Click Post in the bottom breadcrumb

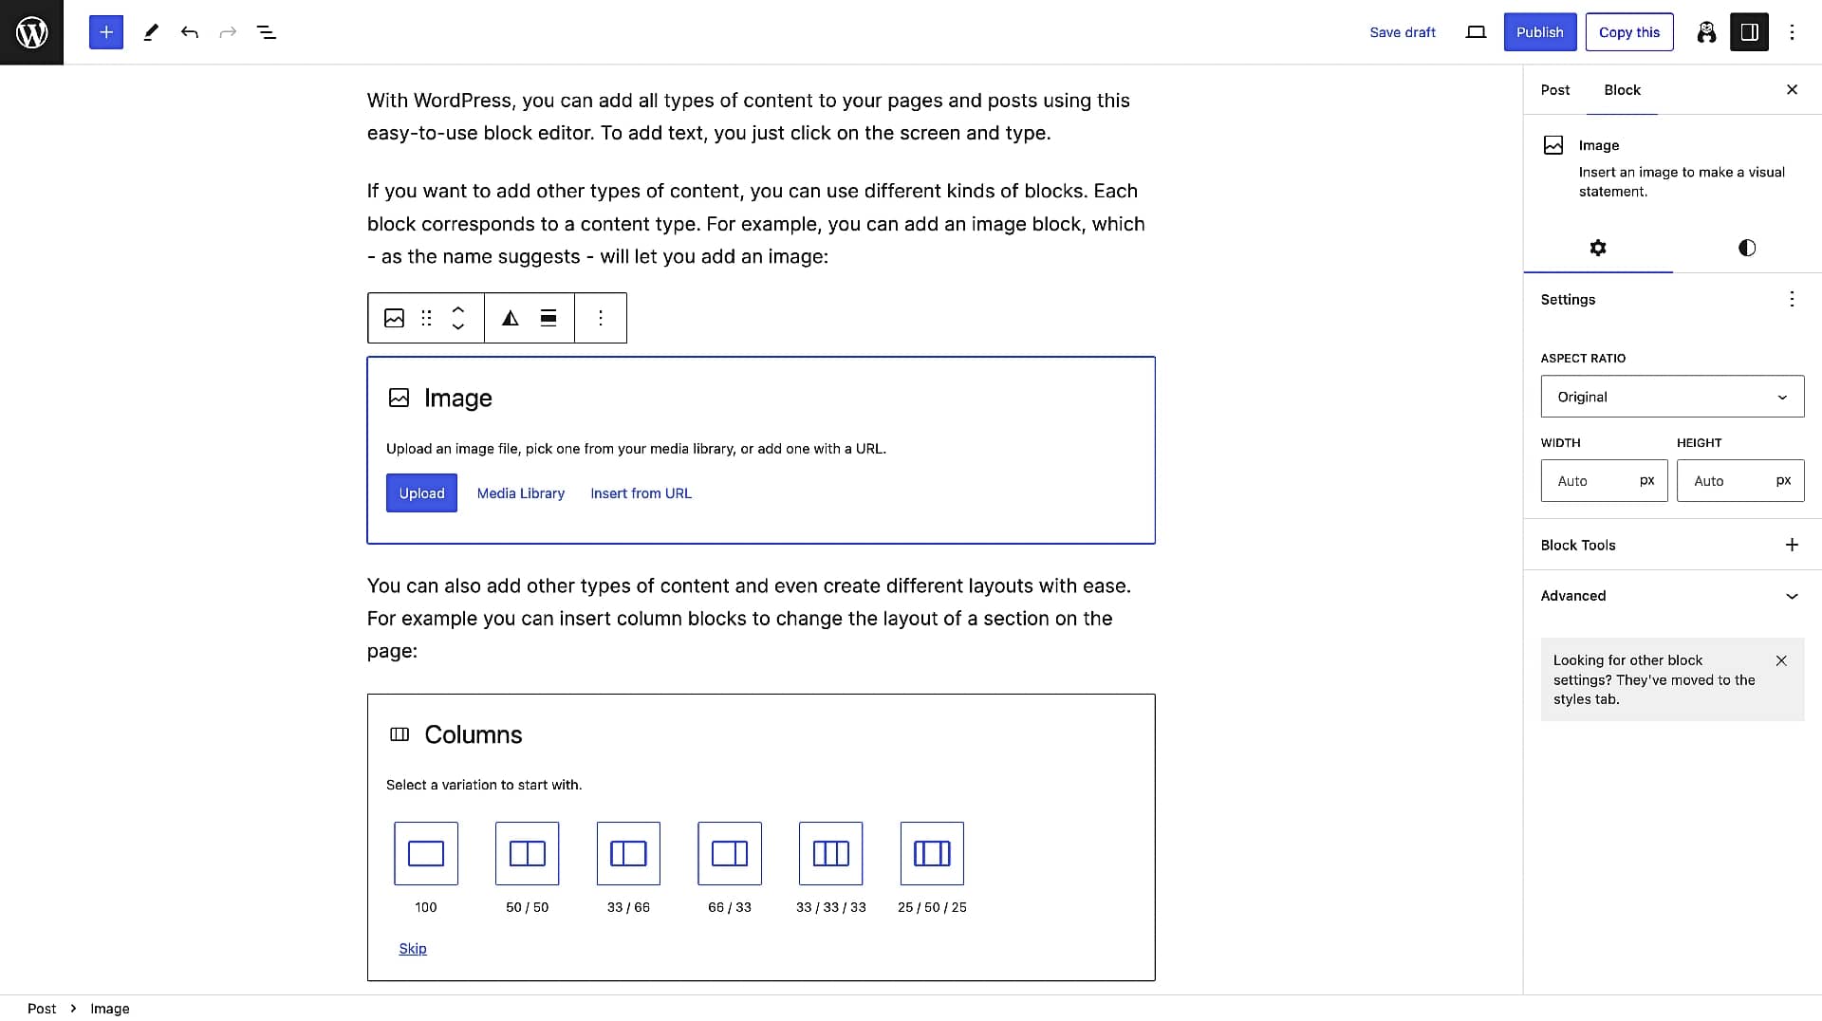42,1009
